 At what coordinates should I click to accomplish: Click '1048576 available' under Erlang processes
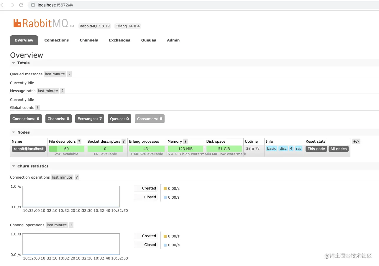[147, 154]
